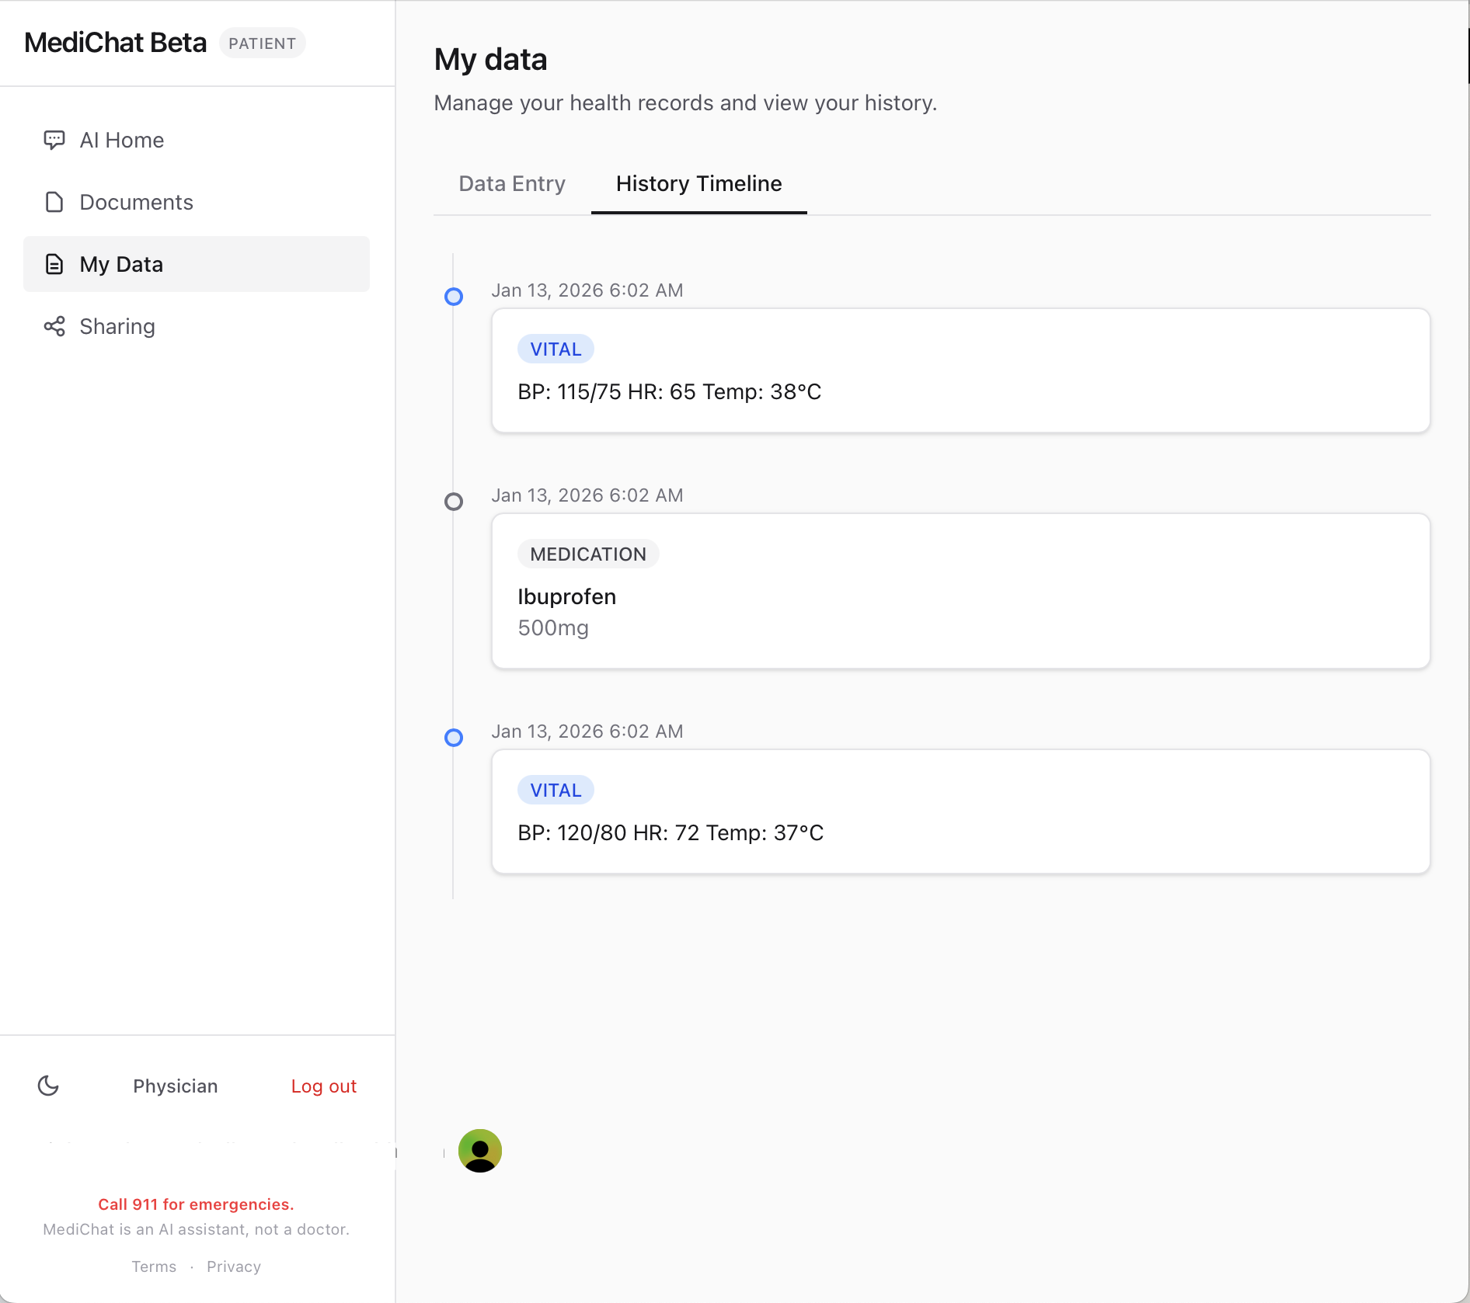Click the topmost blue timeline dot

455,297
